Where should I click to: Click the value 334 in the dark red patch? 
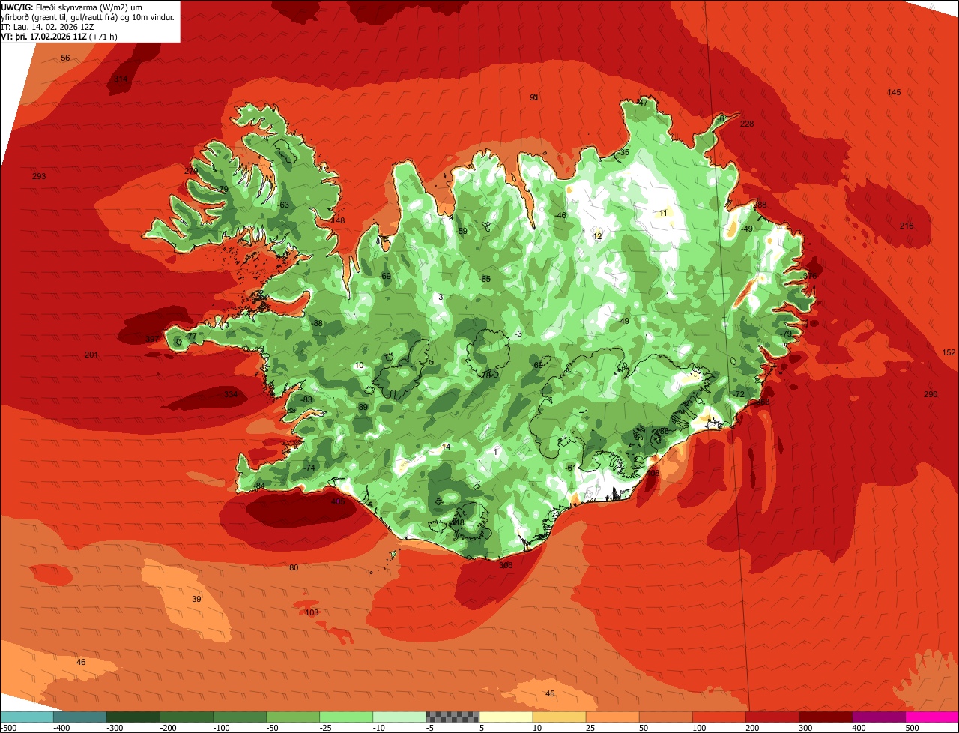(x=230, y=394)
